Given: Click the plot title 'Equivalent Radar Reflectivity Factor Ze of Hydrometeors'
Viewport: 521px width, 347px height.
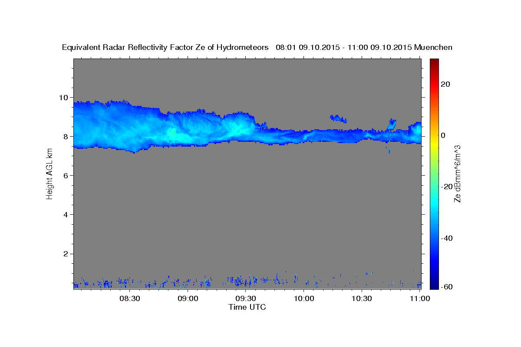Looking at the screenshot, I should pyautogui.click(x=165, y=48).
